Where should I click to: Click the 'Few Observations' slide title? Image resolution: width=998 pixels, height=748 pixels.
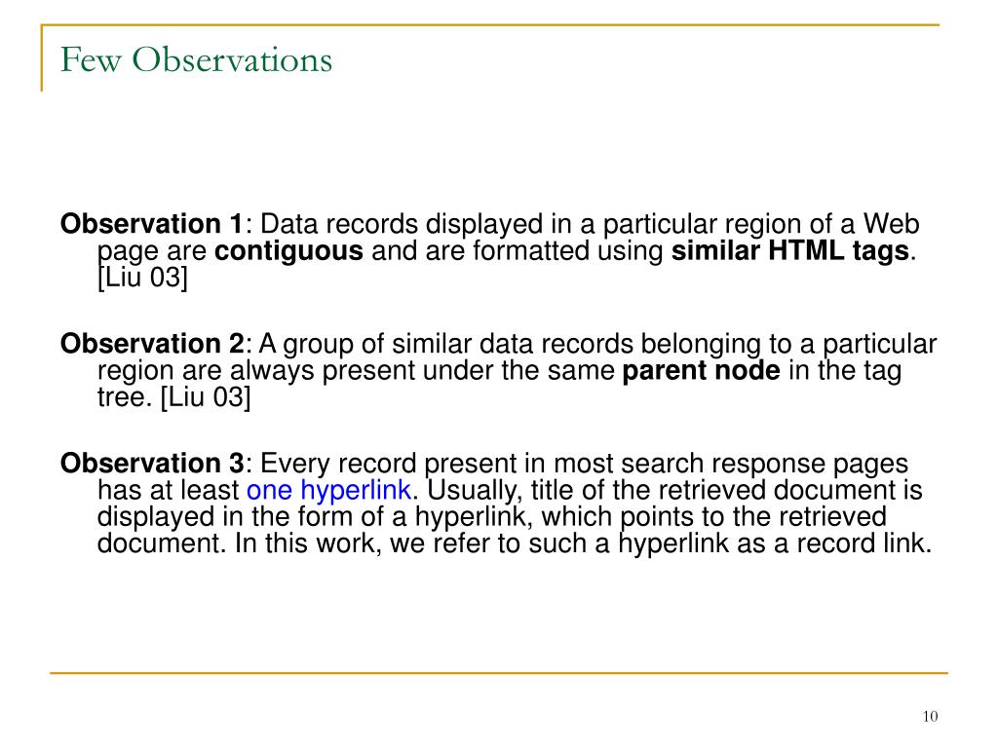point(196,60)
